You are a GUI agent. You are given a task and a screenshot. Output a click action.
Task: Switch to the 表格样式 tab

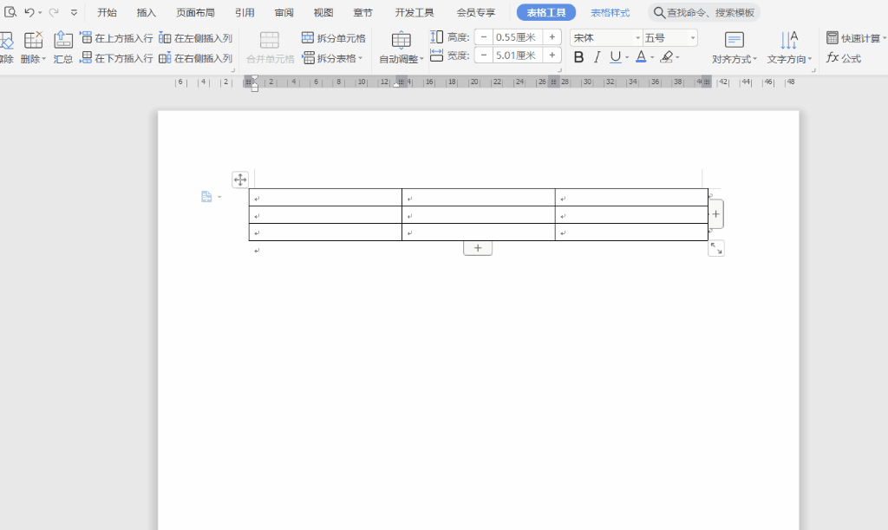610,12
